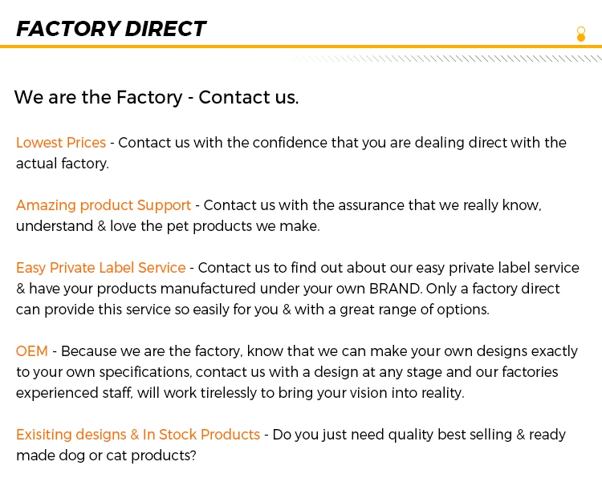602x482 pixels.
Task: Click the orange OEM label
Action: [x=32, y=351]
